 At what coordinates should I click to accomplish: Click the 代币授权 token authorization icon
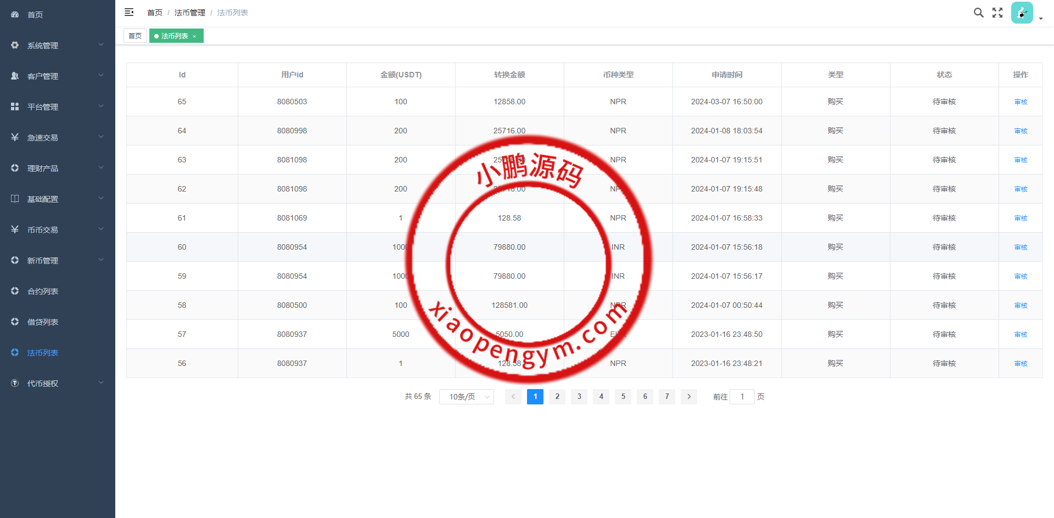(x=14, y=383)
